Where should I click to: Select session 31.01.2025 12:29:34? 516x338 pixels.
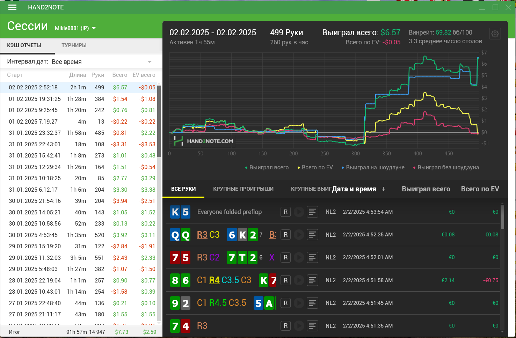(x=79, y=167)
